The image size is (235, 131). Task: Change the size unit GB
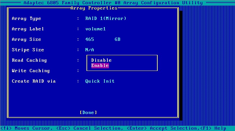click(x=117, y=39)
